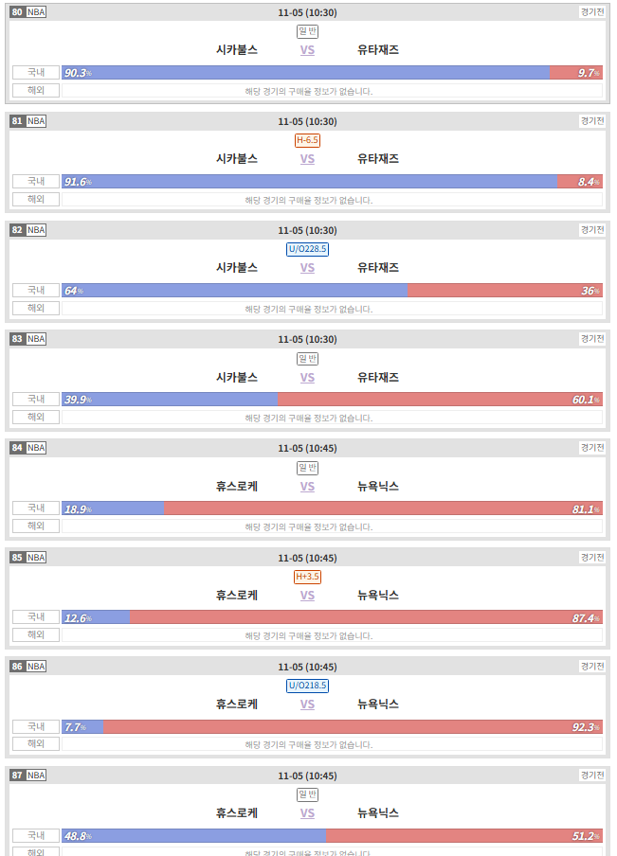The height and width of the screenshot is (856, 617).
Task: Select the 해외 tab in match 82
Action: click(x=36, y=308)
